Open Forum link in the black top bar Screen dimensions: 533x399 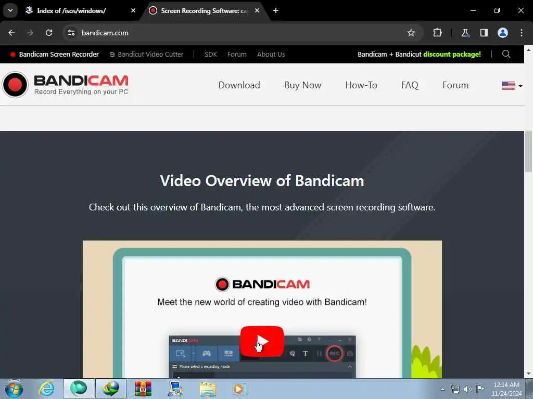click(x=237, y=54)
